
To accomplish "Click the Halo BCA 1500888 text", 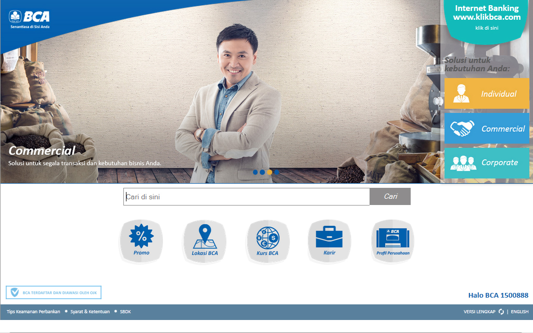I will point(498,296).
